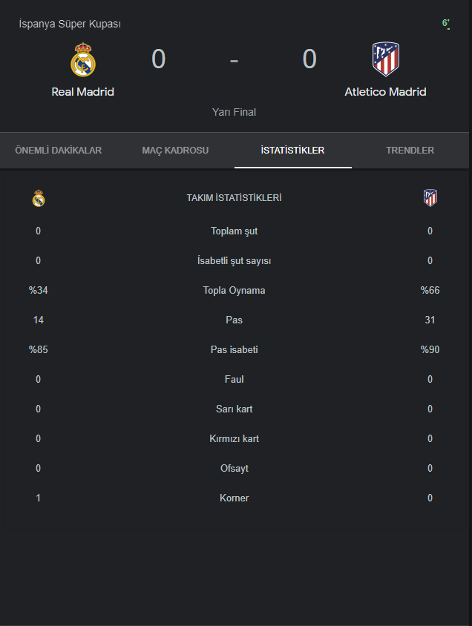Click the large Atletico Madrid crest
Screen dimensions: 472x626
tap(385, 60)
